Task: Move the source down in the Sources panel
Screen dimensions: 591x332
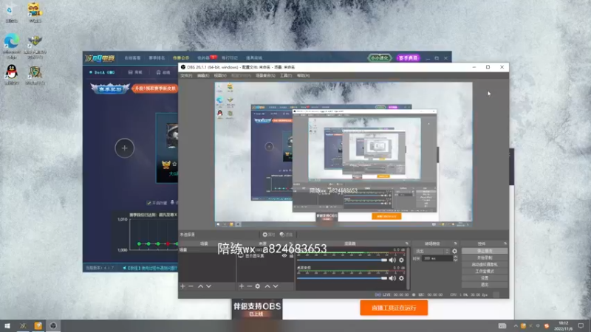Action: pos(276,286)
